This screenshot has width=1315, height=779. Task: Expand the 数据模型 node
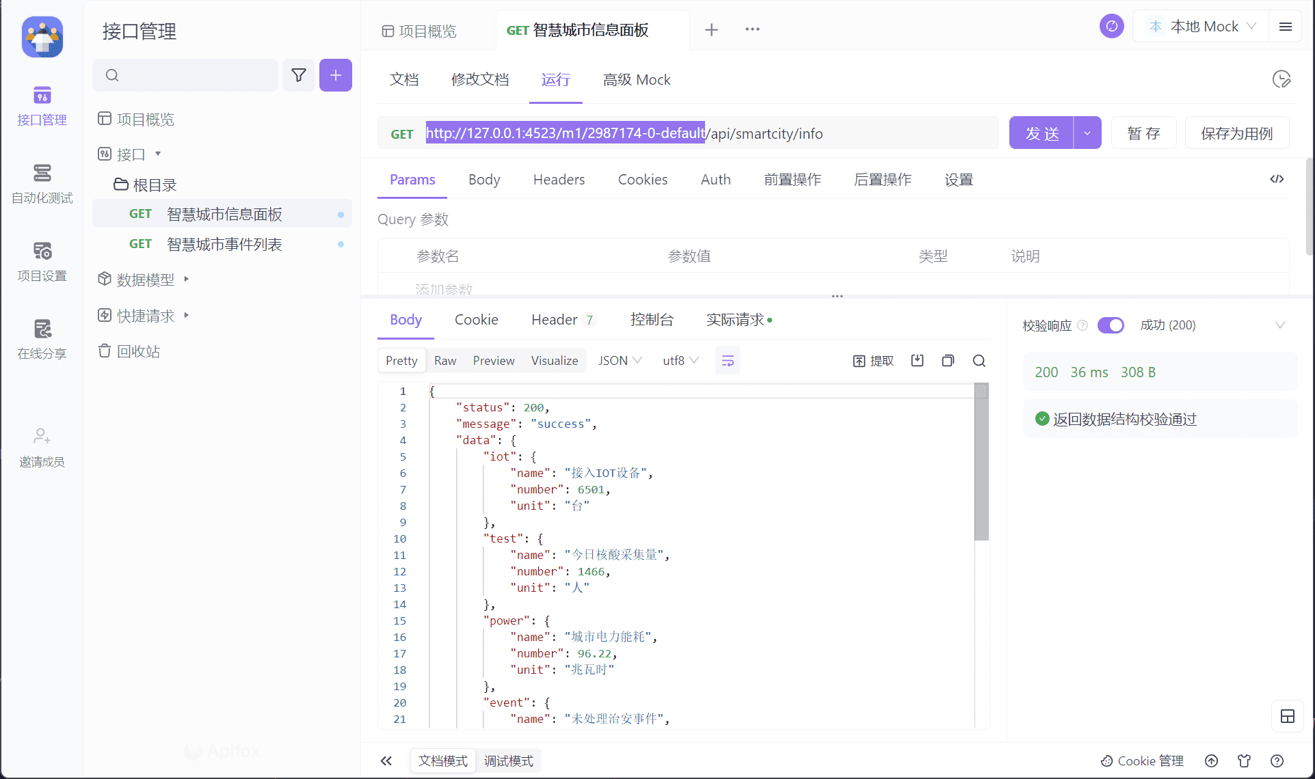[186, 279]
